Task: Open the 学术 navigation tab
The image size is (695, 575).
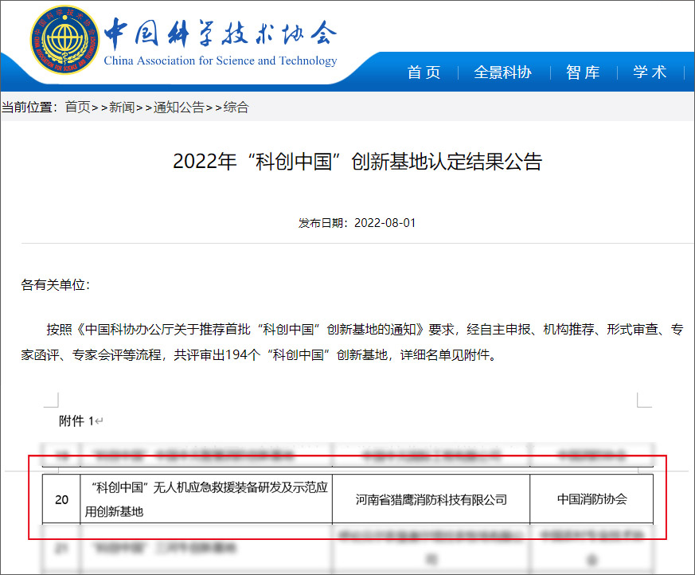Action: pyautogui.click(x=650, y=72)
